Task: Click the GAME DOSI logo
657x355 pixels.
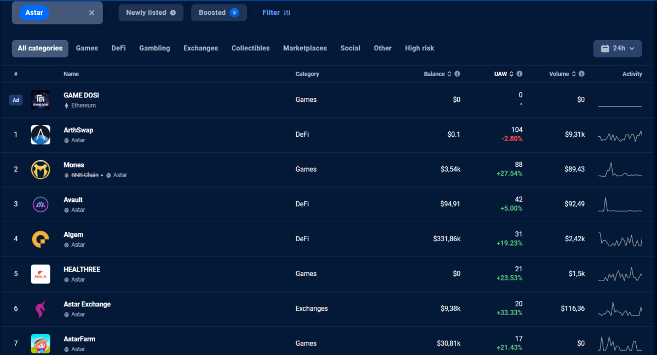Action: [41, 100]
